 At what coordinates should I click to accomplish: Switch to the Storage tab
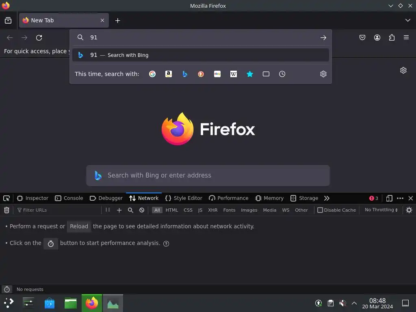[304, 198]
